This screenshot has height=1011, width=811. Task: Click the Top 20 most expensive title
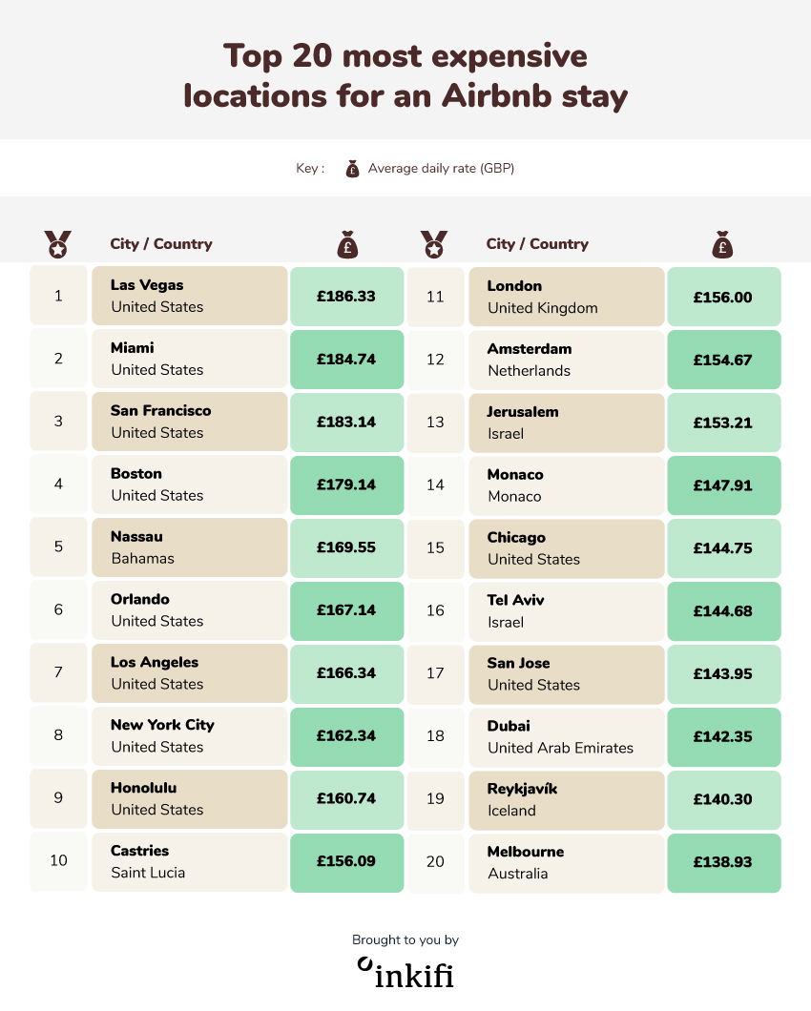tap(405, 56)
